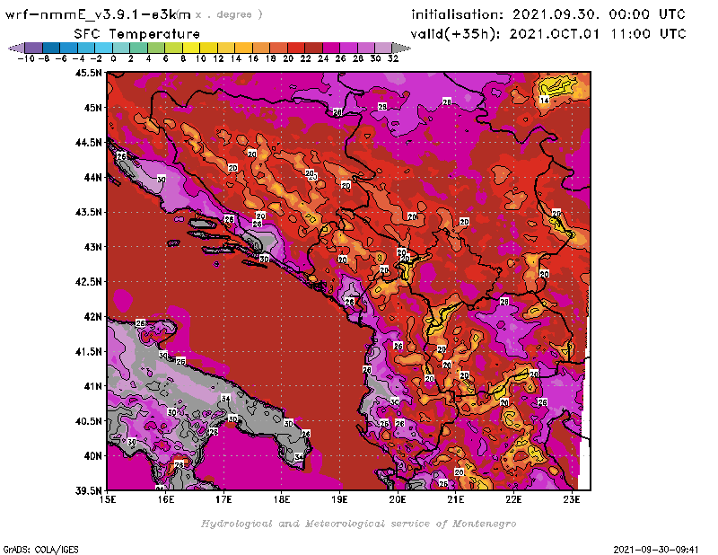Screen dimensions: 718x555
Task: Click the '41N' latitude label
Action: click(92, 386)
